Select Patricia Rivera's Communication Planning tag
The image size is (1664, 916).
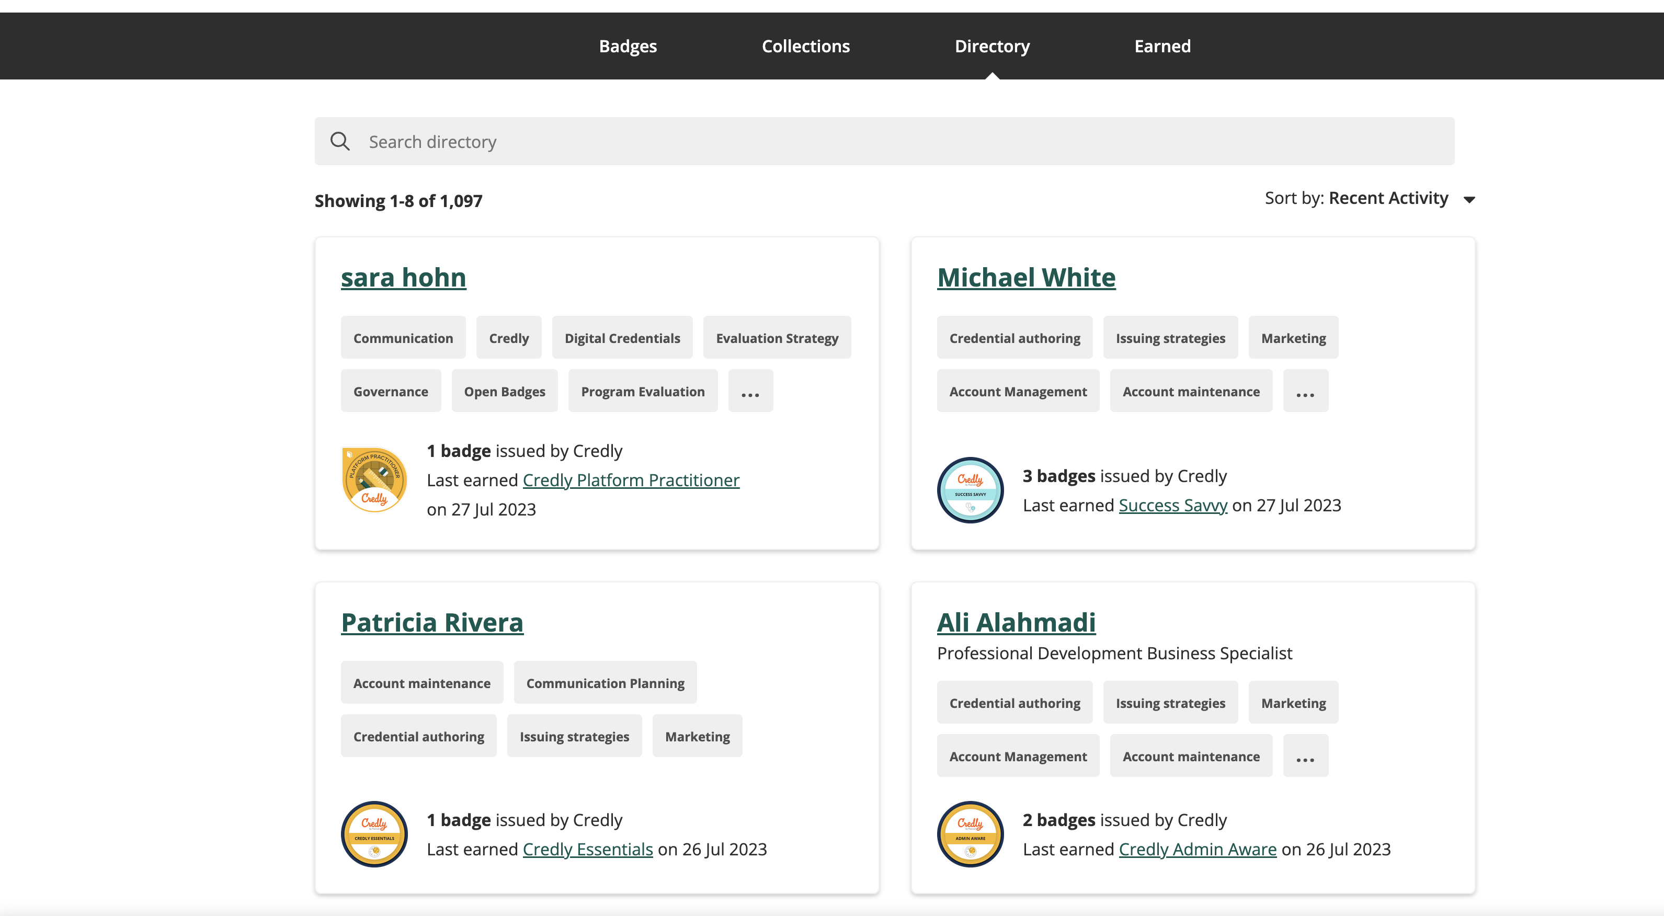point(605,683)
